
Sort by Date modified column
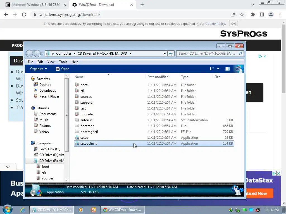point(162,77)
